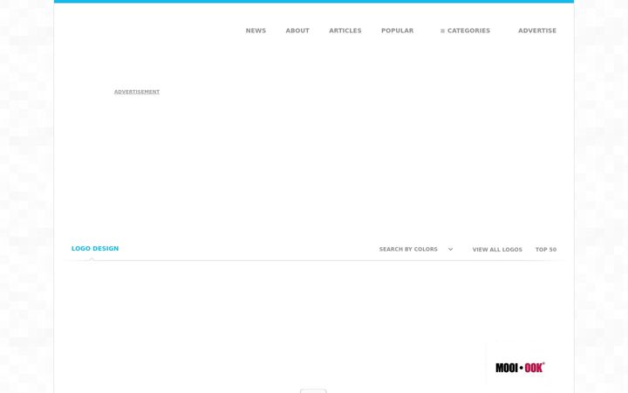Select the POPULAR navigation link
This screenshot has height=393, width=628.
coord(397,31)
